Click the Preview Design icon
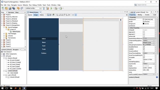Screen dimensions: 160x90 point(53,15)
